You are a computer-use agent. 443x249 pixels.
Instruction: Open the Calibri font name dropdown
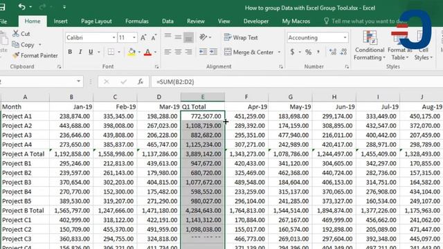(114, 37)
